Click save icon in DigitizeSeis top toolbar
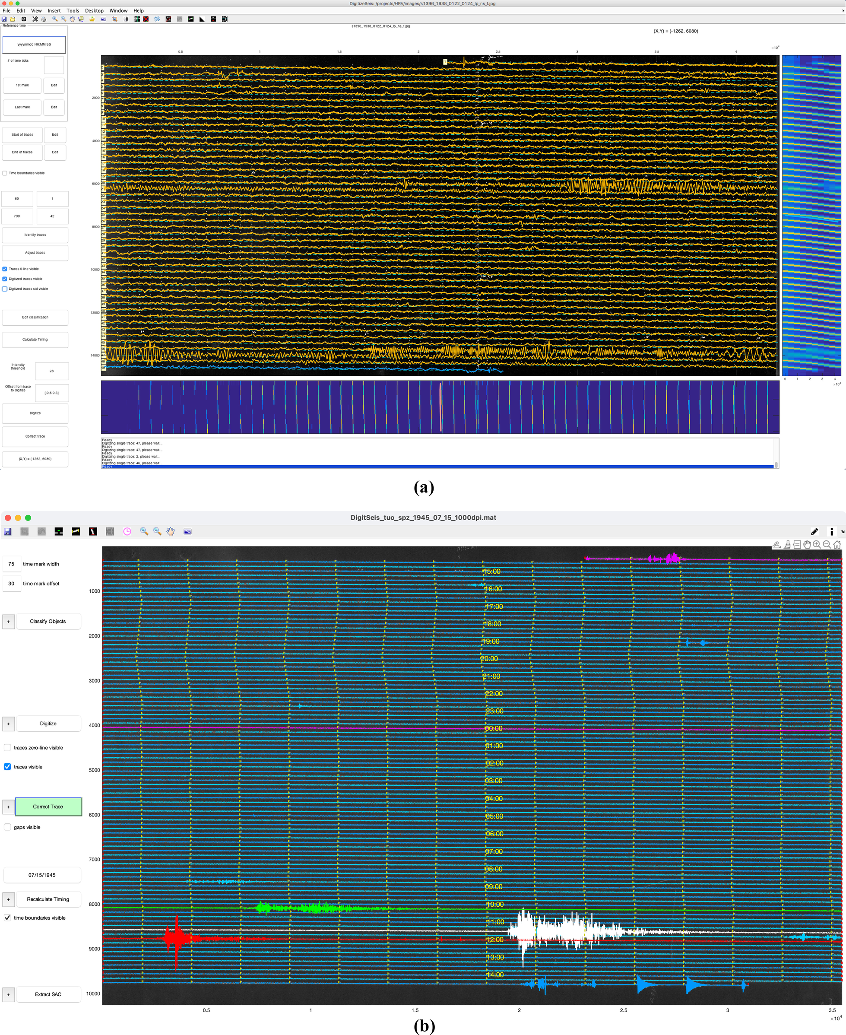The width and height of the screenshot is (846, 1035). (4, 19)
